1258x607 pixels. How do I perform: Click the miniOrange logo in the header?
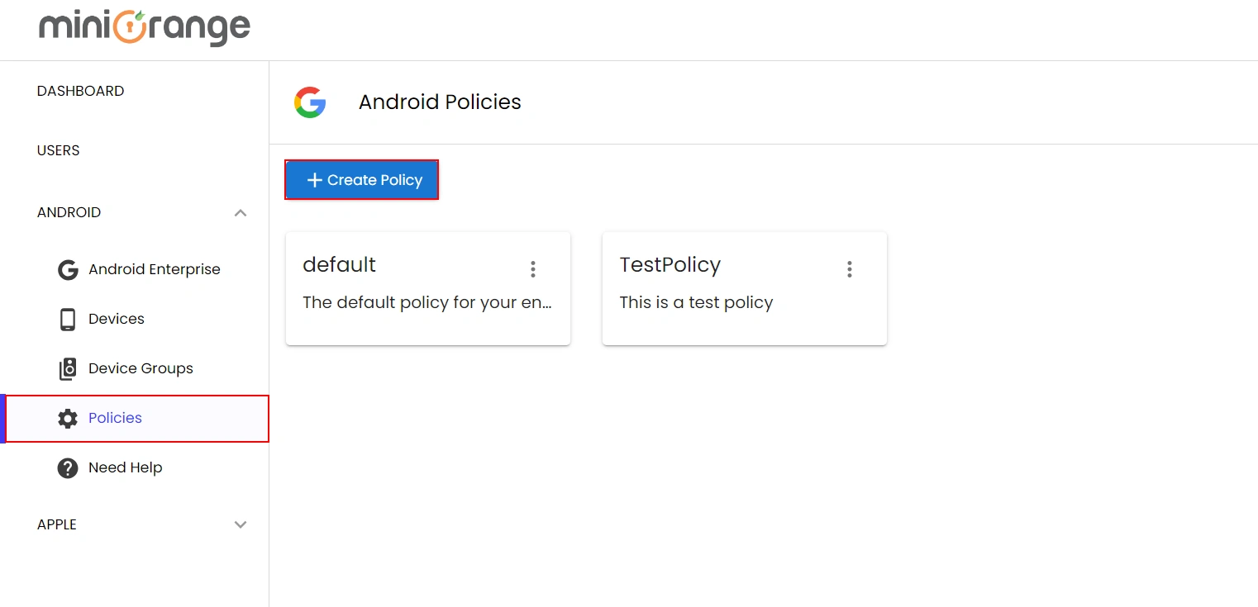tap(144, 28)
